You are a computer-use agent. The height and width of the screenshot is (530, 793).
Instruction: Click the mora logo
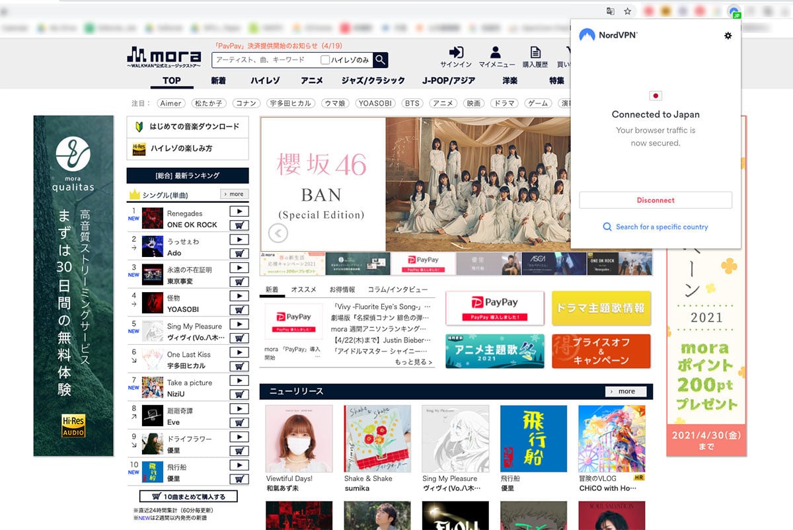(163, 57)
